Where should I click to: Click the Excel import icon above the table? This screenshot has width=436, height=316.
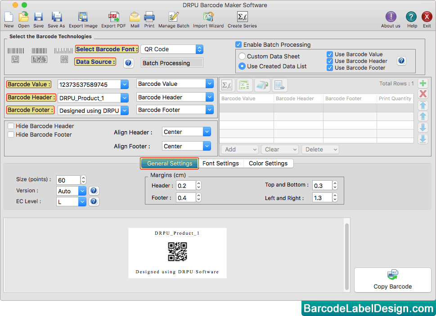pyautogui.click(x=244, y=85)
